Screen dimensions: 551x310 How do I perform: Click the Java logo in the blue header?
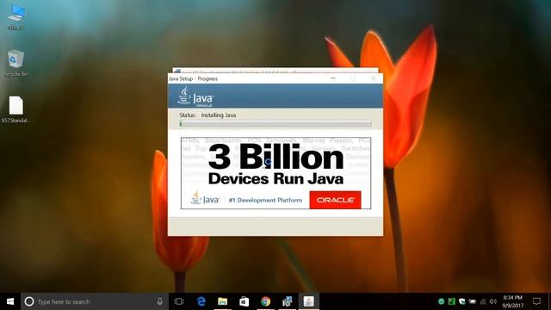pos(195,96)
